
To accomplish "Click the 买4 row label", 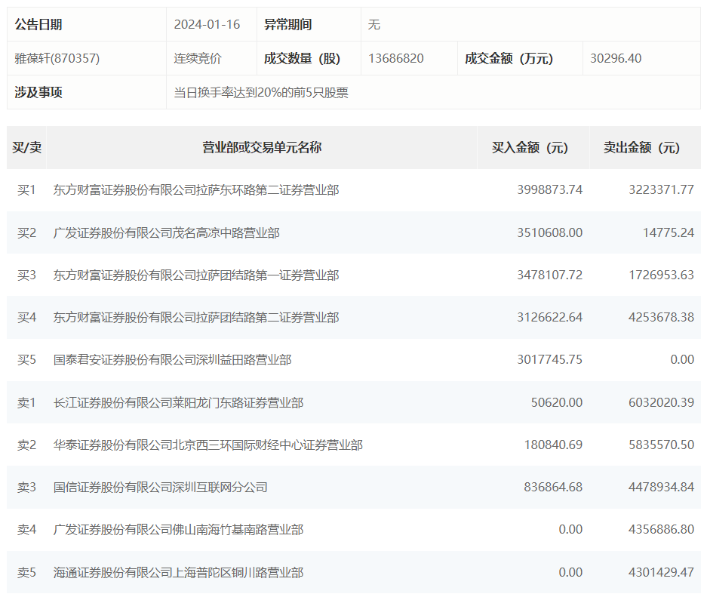I will 26,318.
